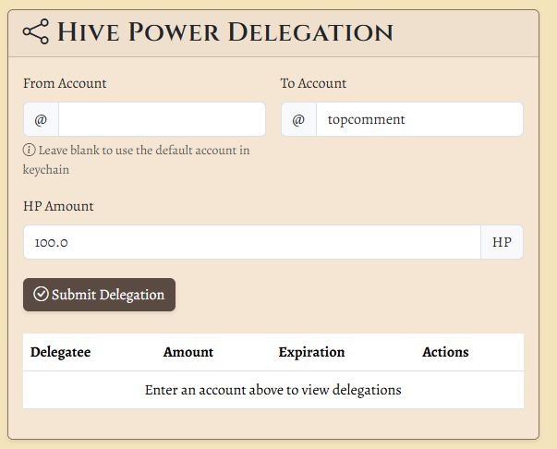557x449 pixels.
Task: Click the 'Leave blank to use the default account' hint
Action: pyautogui.click(x=137, y=160)
